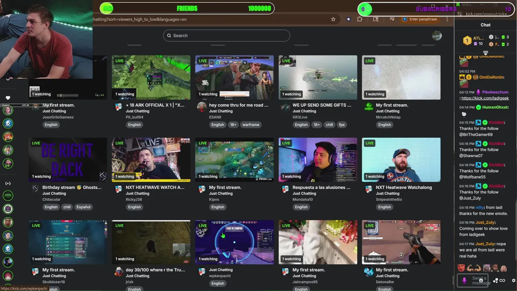
Task: Click the Pit_bull94 channel name
Action: 135,117
